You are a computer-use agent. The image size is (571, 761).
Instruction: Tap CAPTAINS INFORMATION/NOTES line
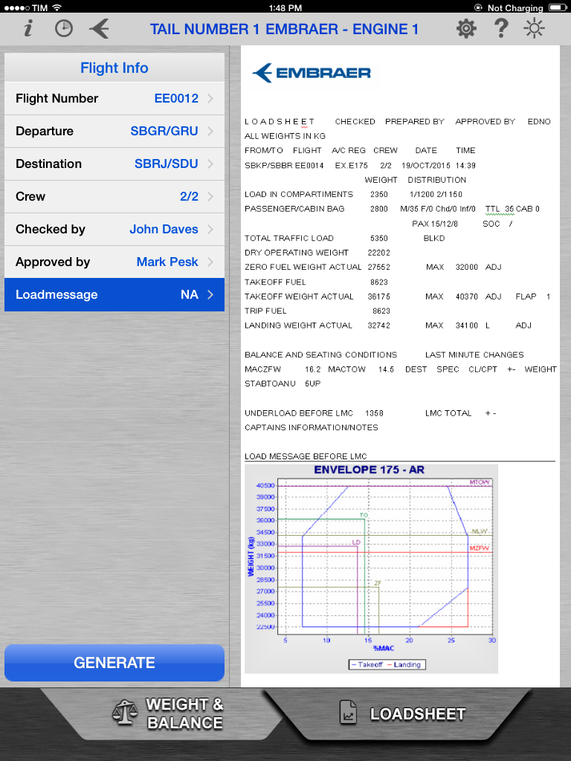312,427
